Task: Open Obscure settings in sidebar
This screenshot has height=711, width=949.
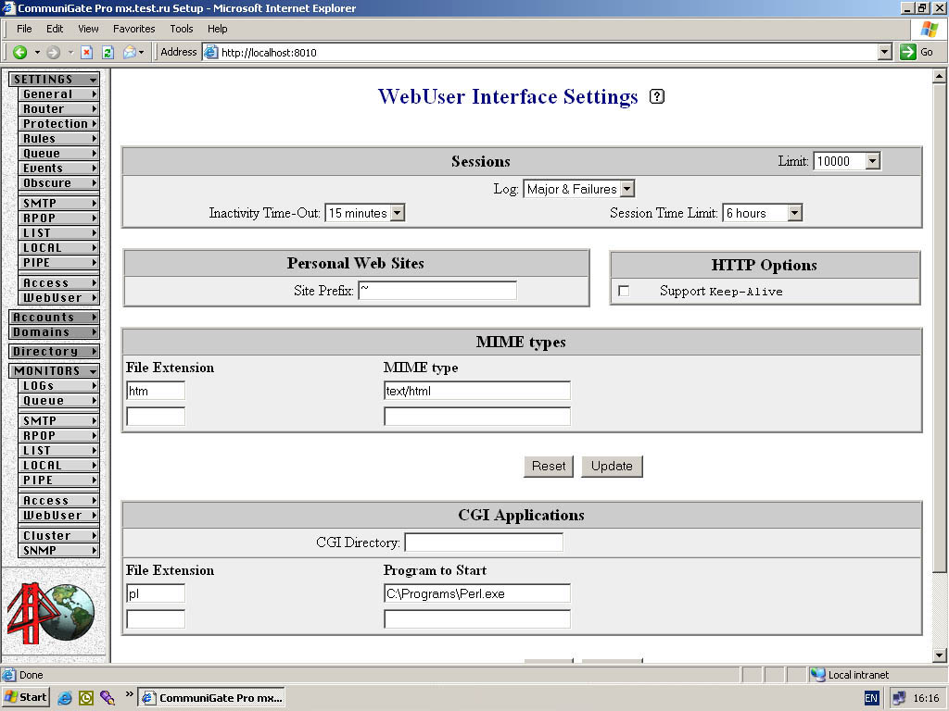Action: click(x=59, y=183)
